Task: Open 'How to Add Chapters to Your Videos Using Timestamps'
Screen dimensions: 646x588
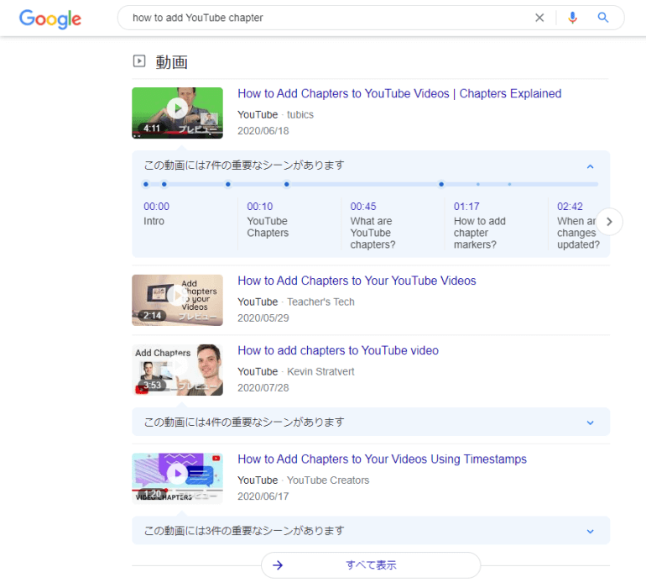Action: (x=382, y=459)
